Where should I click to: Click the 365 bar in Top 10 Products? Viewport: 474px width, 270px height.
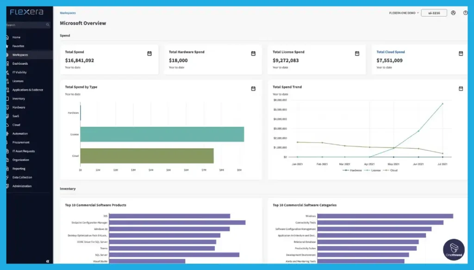169,216
